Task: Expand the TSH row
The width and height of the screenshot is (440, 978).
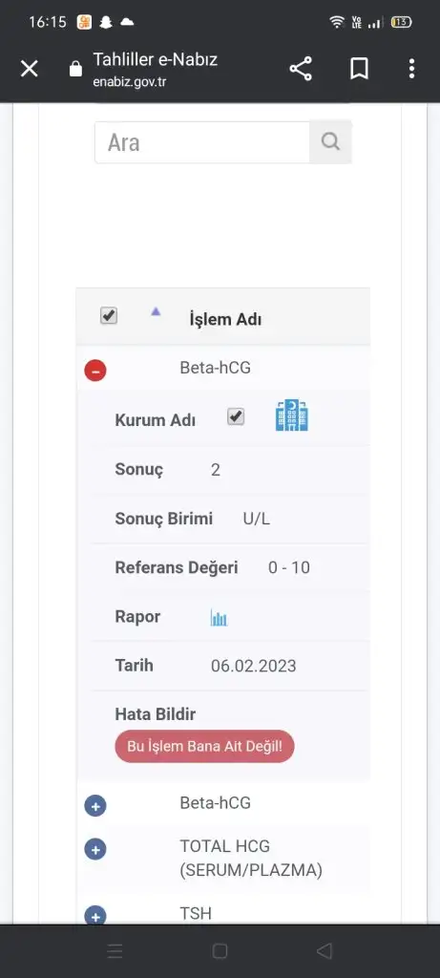Action: (95, 916)
